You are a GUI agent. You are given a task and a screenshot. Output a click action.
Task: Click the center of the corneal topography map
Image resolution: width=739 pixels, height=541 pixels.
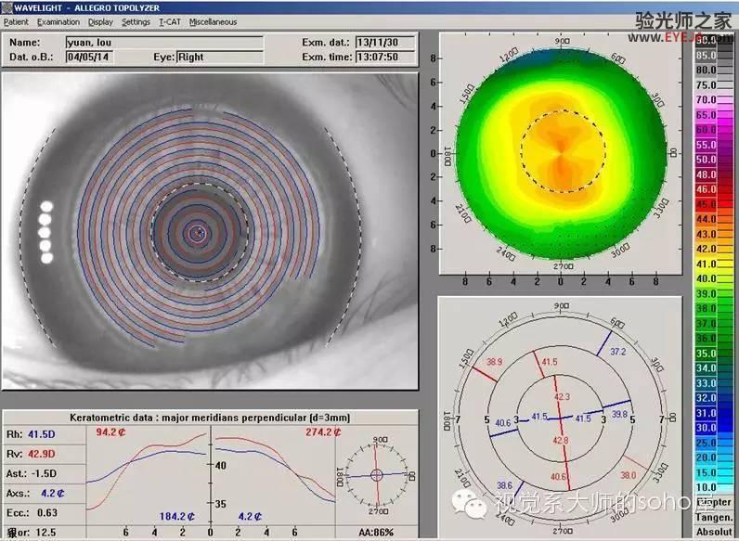561,153
